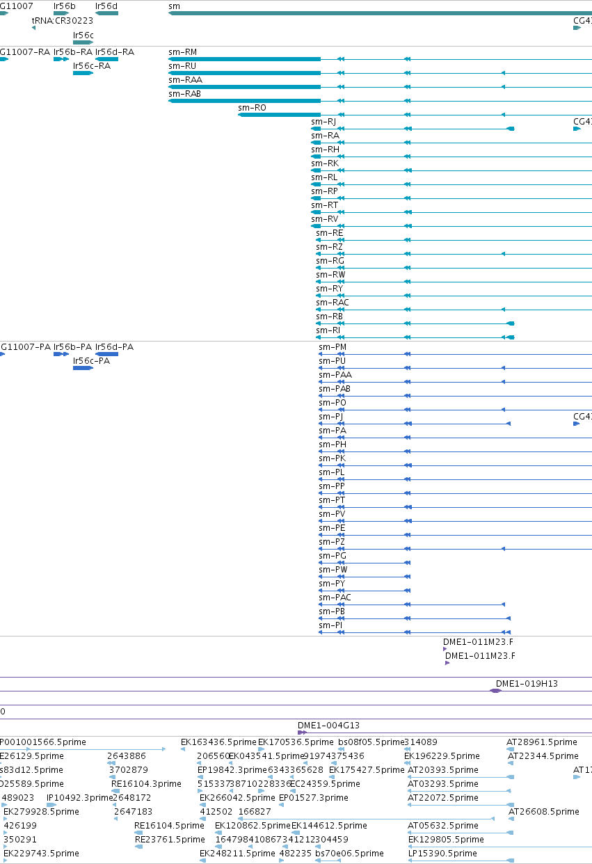Click the Ir56d gene label
Image resolution: width=592 pixels, height=864 pixels.
point(106,6)
